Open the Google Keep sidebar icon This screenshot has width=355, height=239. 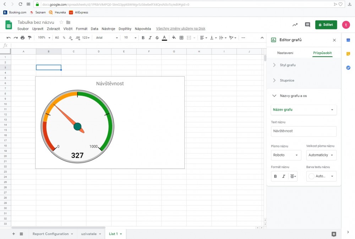[x=348, y=54]
